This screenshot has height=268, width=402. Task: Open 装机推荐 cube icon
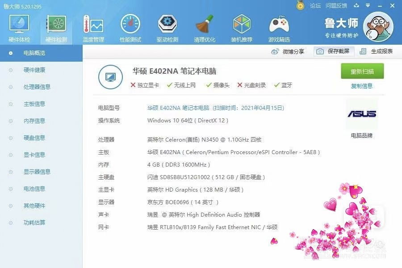pyautogui.click(x=242, y=28)
